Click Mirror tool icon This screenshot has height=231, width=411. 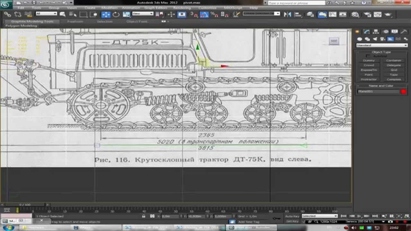point(287,14)
